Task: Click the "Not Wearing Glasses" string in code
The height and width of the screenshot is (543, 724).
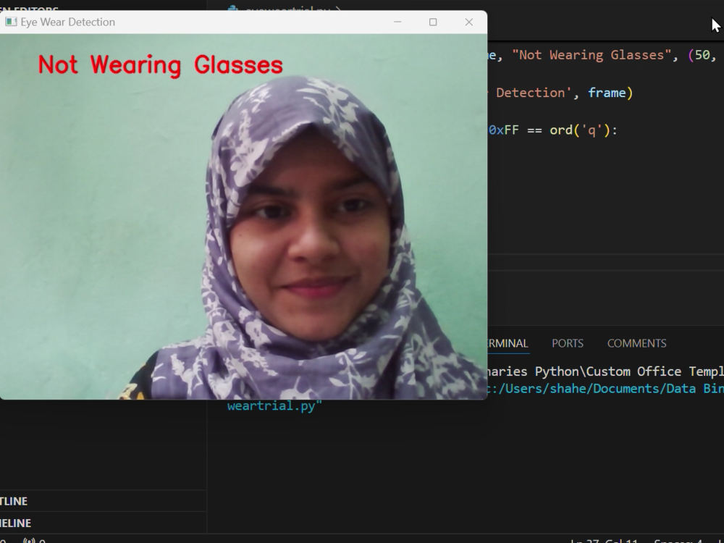Action: click(591, 56)
